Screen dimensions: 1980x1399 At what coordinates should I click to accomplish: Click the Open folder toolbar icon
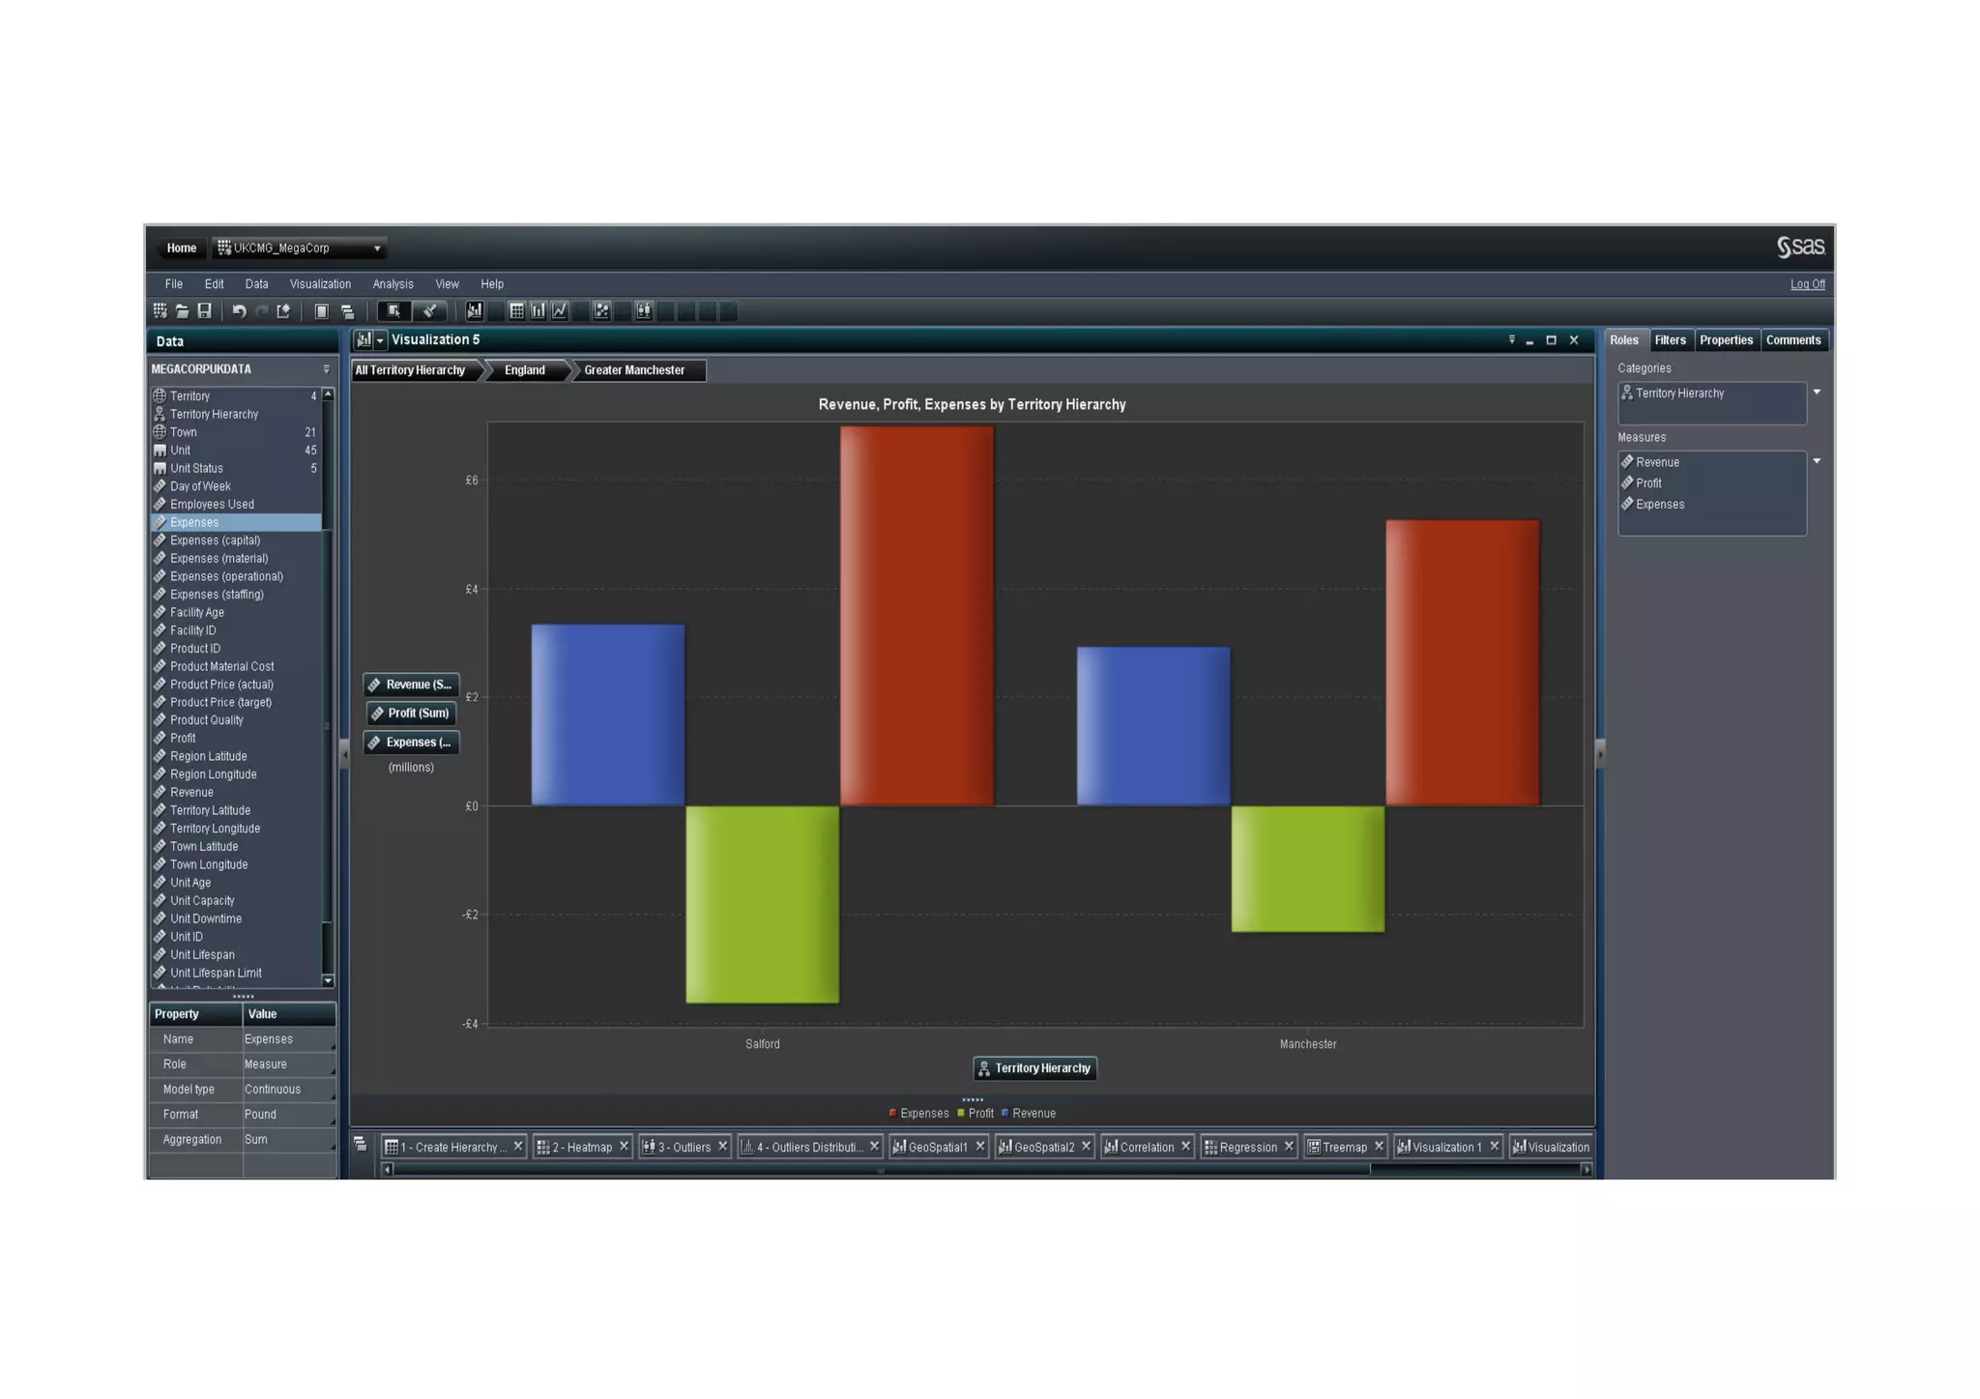click(x=182, y=311)
